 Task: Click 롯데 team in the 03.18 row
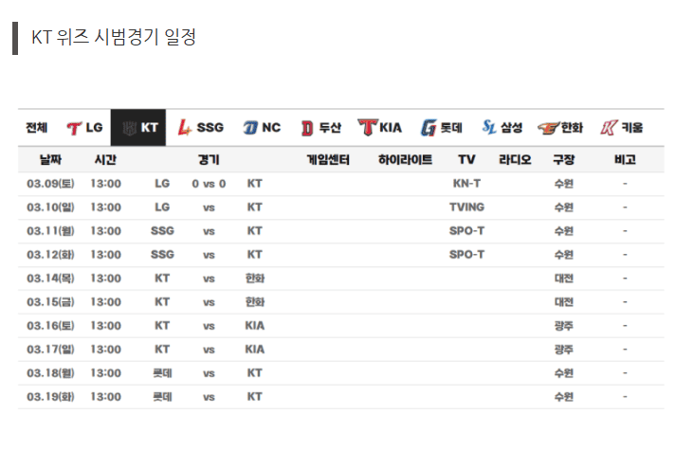[162, 373]
